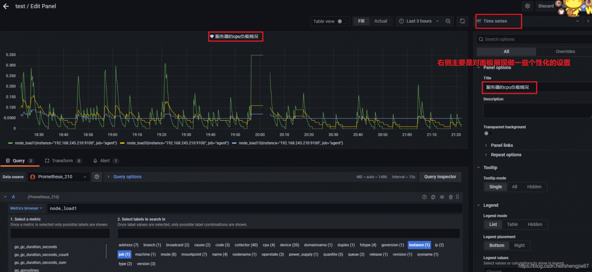This screenshot has height=272, width=592.
Task: Open Query inspector
Action: (440, 177)
